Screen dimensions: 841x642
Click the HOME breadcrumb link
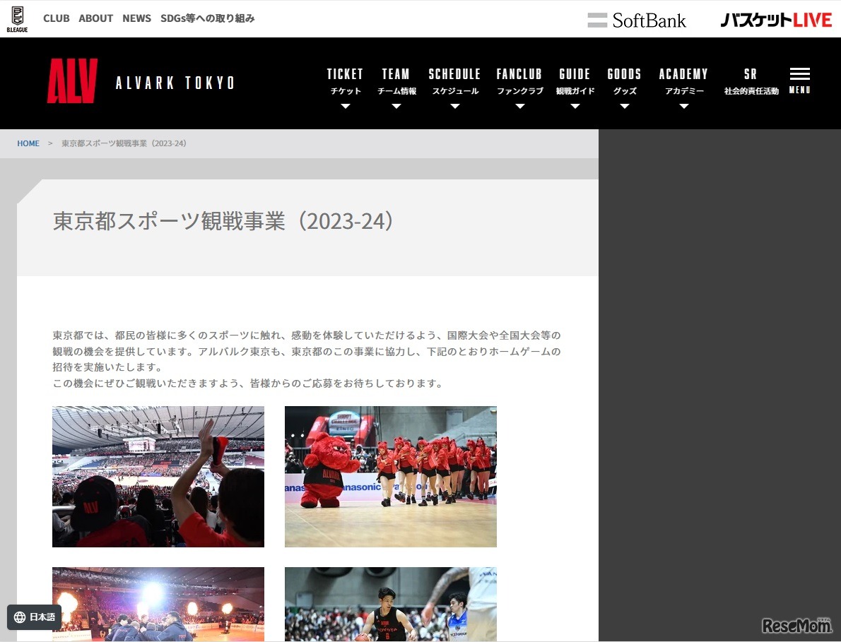click(28, 143)
